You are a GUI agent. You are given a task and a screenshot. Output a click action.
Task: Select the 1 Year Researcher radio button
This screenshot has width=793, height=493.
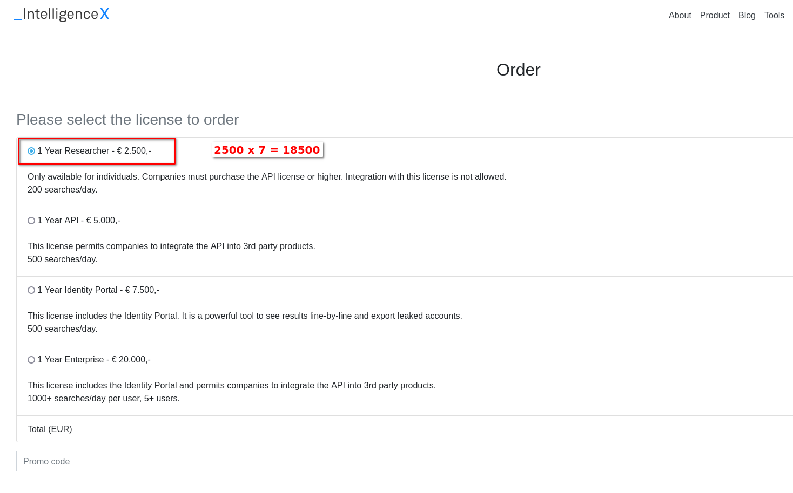31,151
